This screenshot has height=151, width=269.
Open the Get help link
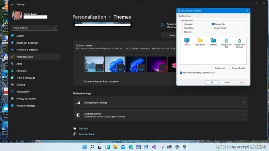tap(84, 128)
